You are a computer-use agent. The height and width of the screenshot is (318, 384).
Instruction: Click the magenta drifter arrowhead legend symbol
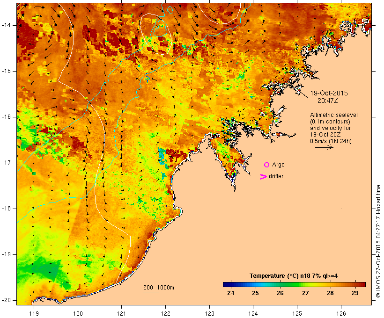point(264,177)
